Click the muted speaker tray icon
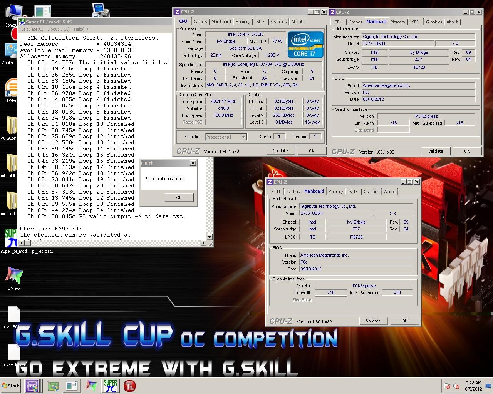Viewport: 493px width, 394px height. 456,386
